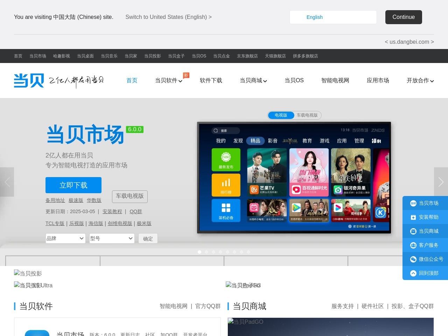
Task: Contact 客户服务 in floating sidebar
Action: click(425, 245)
